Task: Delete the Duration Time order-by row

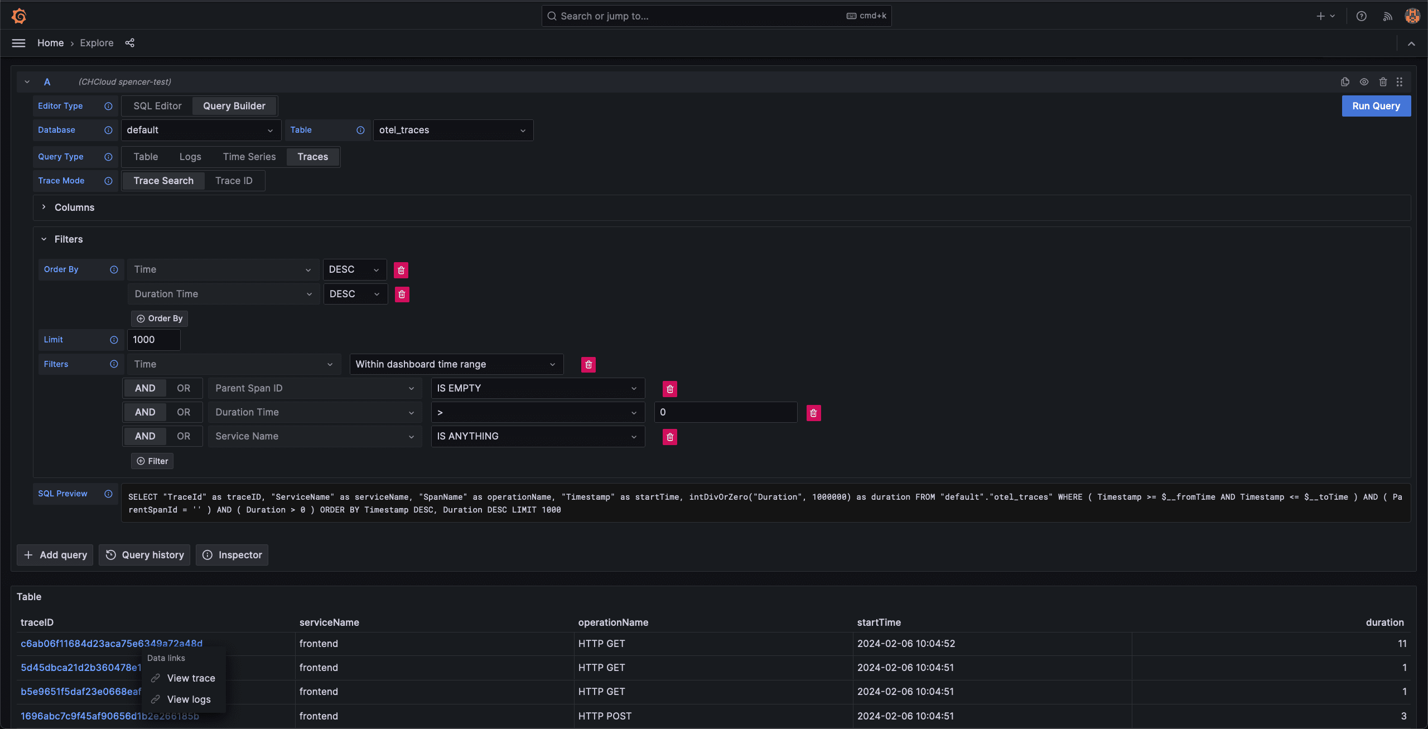Action: tap(402, 295)
